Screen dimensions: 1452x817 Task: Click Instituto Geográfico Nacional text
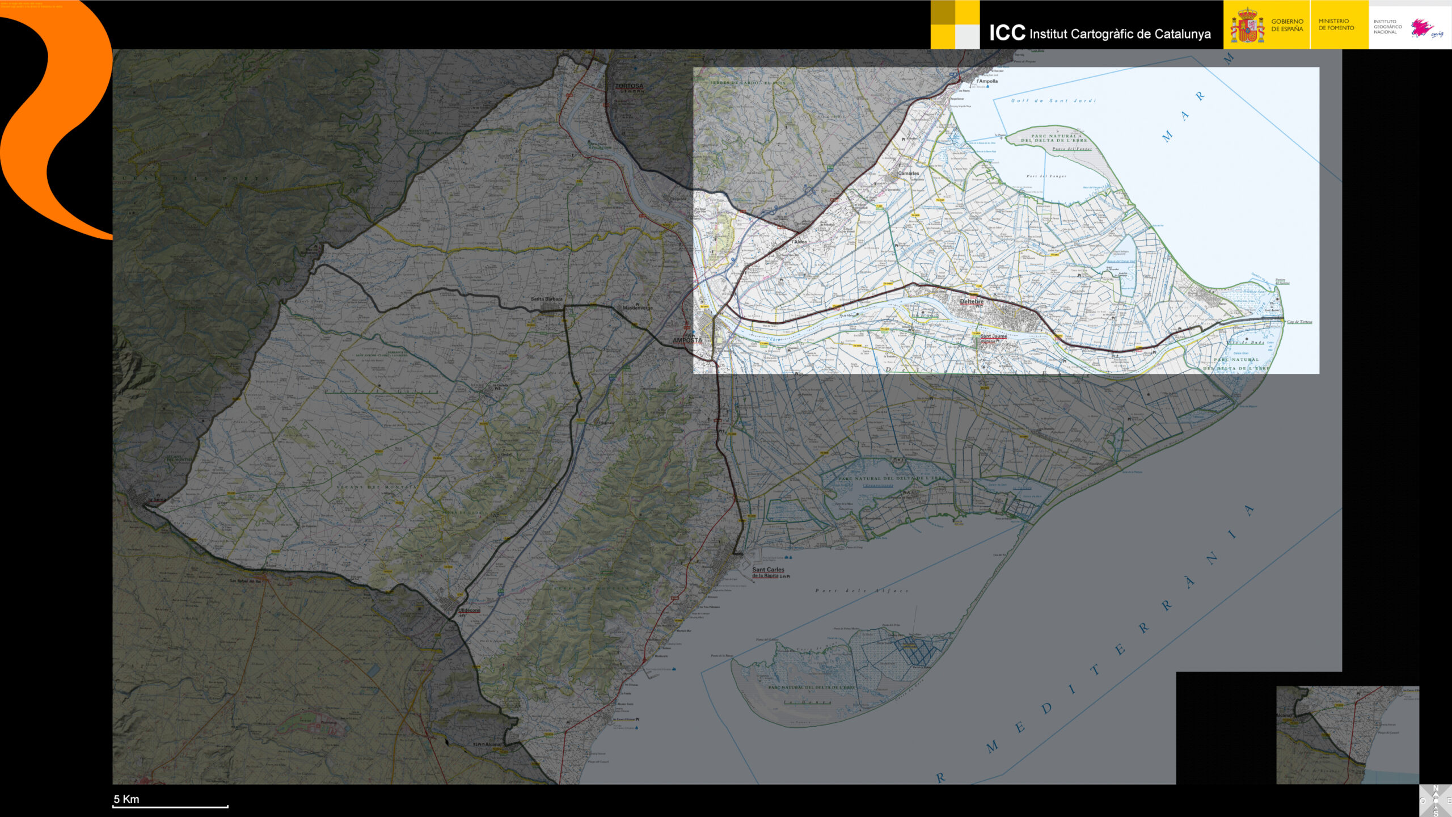1387,27
